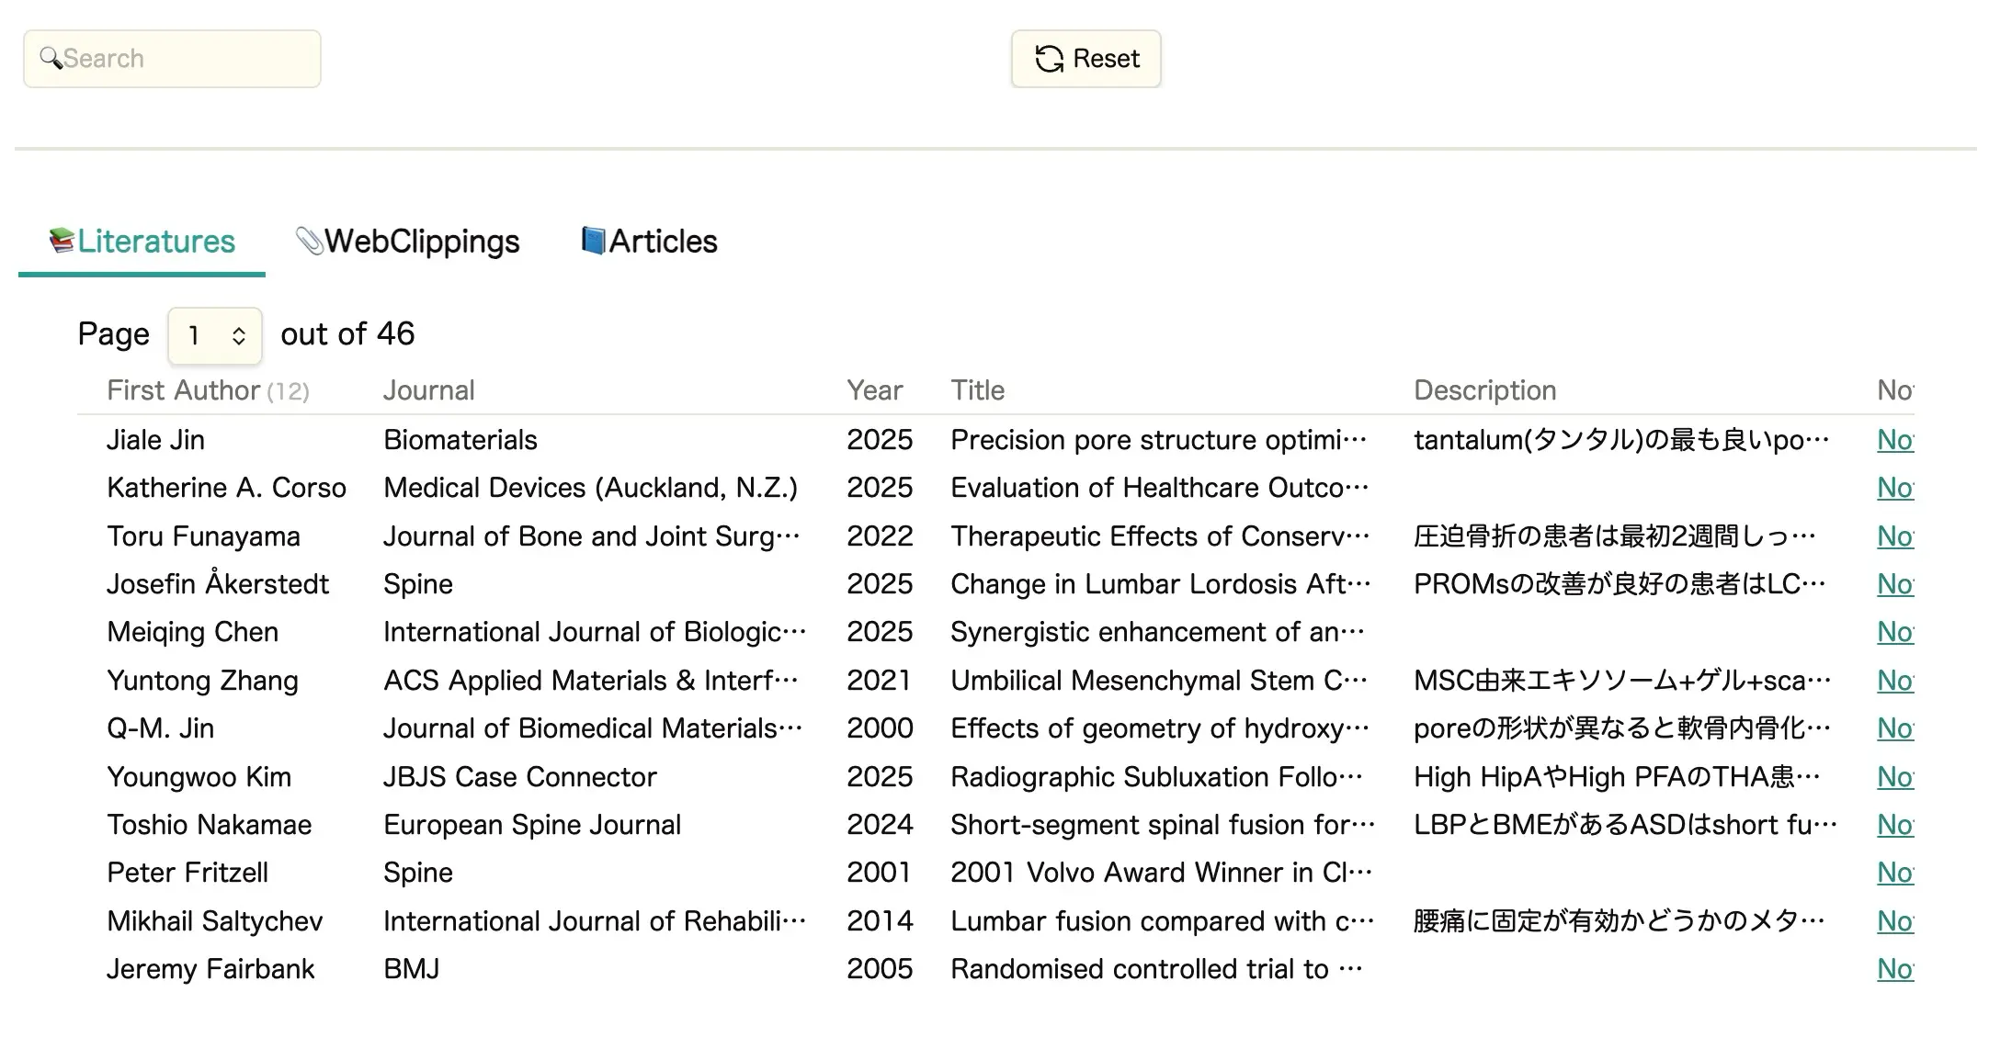The width and height of the screenshot is (1989, 1060).
Task: Focus the Search input field
Action: (x=184, y=59)
